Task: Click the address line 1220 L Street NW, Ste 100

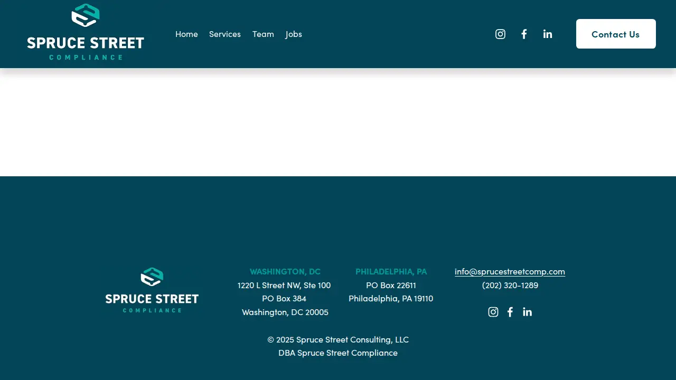Action: (284, 285)
